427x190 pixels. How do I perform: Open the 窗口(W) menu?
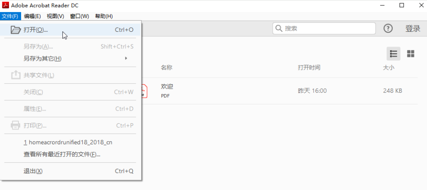pos(80,16)
